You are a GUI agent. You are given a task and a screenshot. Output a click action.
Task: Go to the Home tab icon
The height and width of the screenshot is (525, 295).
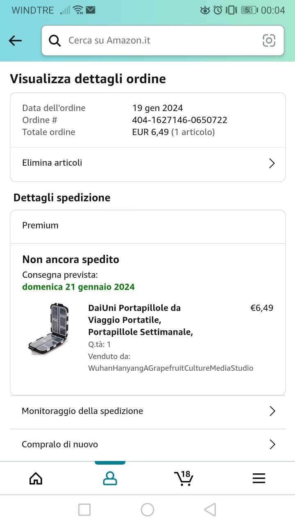point(36,478)
